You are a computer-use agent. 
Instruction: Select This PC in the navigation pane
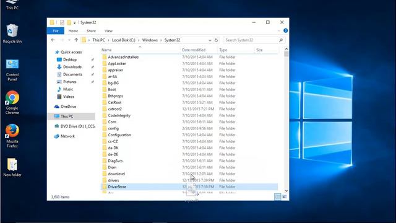[x=72, y=116]
